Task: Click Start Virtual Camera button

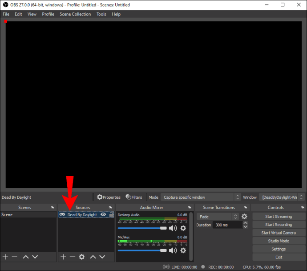Action: click(x=279, y=233)
